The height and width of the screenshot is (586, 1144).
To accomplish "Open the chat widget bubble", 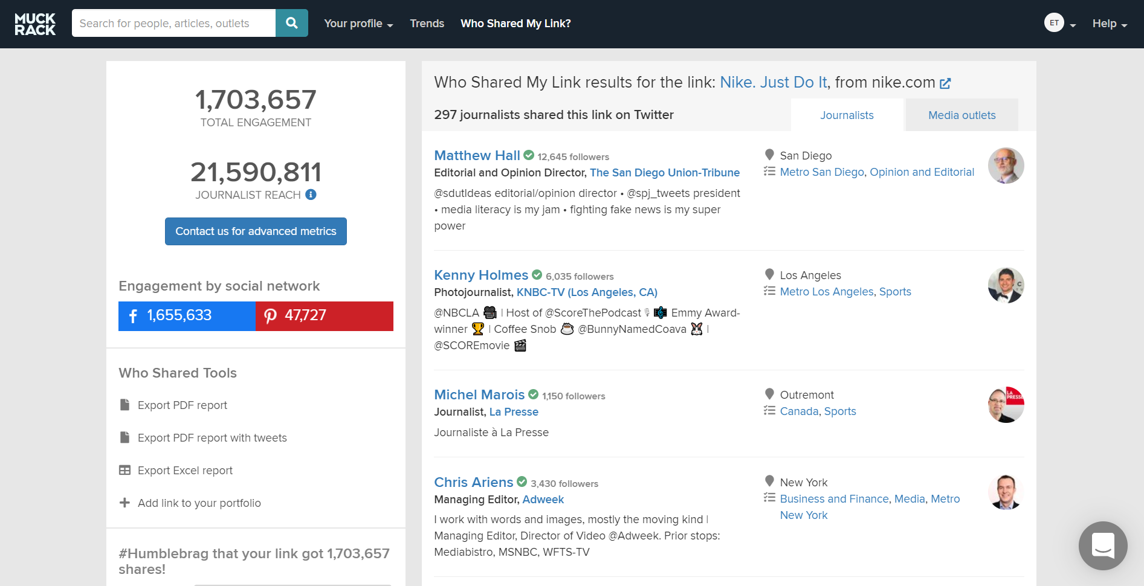I will pos(1102,546).
